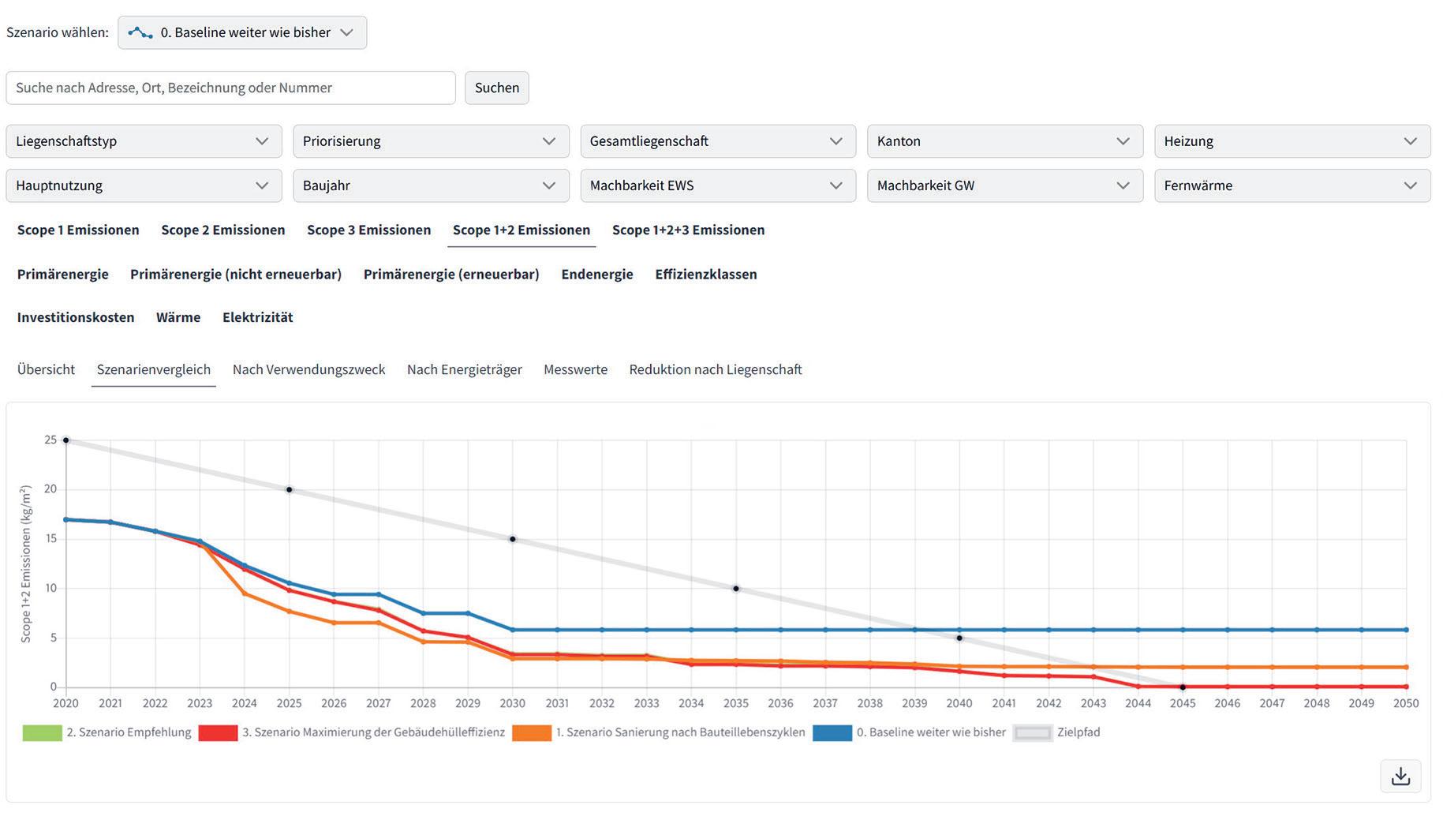Image resolution: width=1443 pixels, height=816 pixels.
Task: Expand the Heizung dropdown chevron
Action: click(x=1410, y=141)
